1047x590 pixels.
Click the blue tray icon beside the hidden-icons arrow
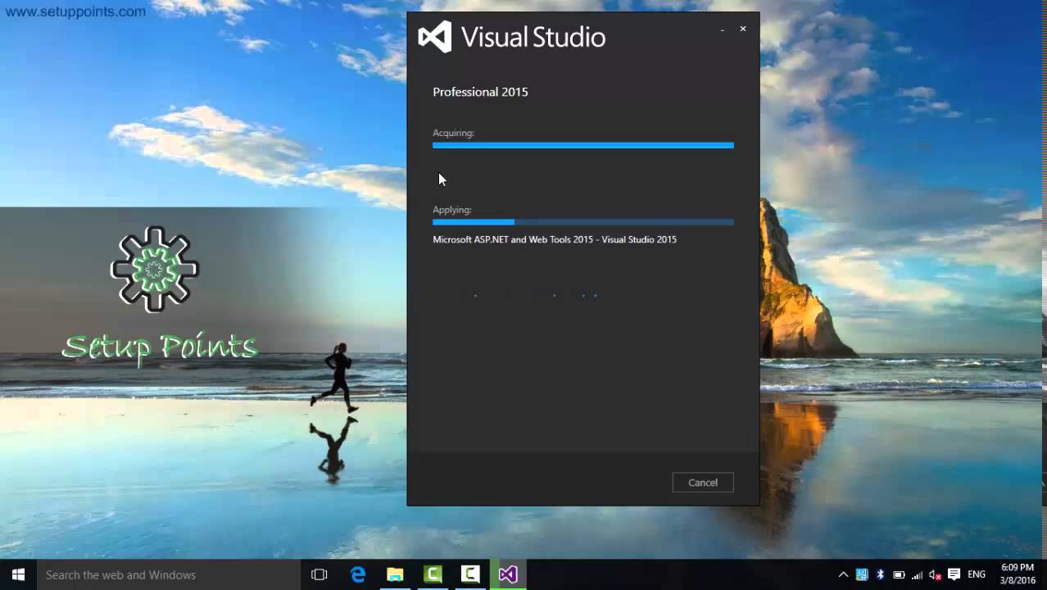[862, 574]
